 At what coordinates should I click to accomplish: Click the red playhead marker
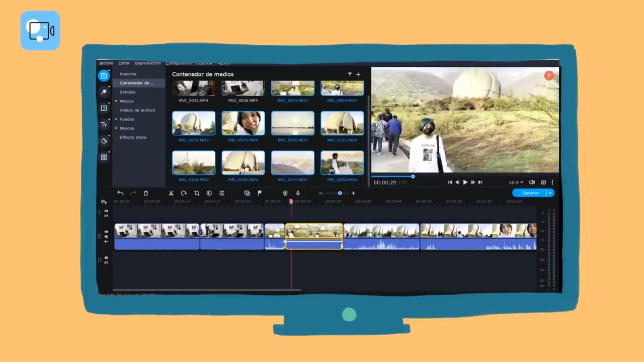tap(291, 201)
